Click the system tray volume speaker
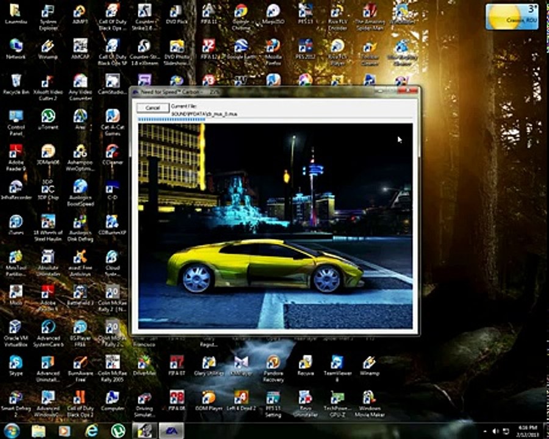The height and width of the screenshot is (439, 549). pyautogui.click(x=495, y=431)
